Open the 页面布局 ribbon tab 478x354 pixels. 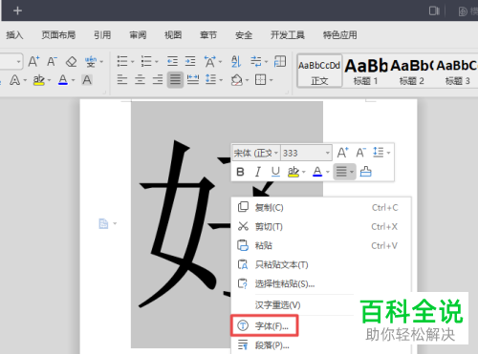tap(58, 35)
